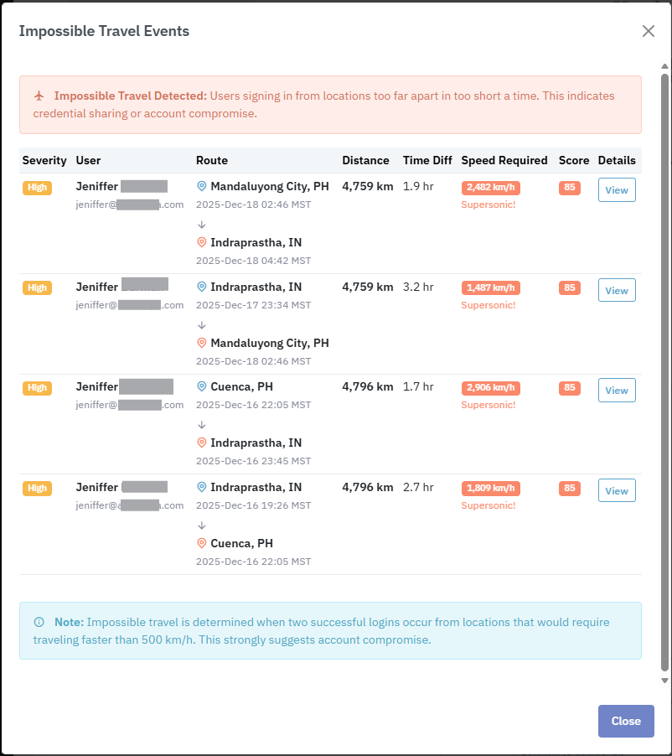Click the scrollbar down arrow

click(x=665, y=682)
